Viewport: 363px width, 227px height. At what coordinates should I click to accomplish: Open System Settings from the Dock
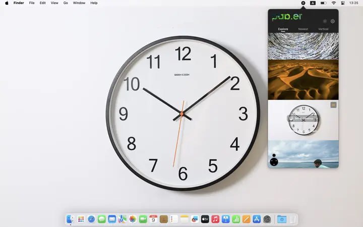[x=267, y=219]
